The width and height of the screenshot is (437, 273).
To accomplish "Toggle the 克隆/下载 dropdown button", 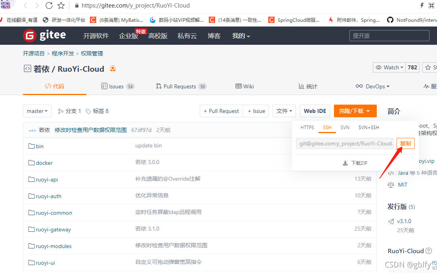I will (355, 111).
